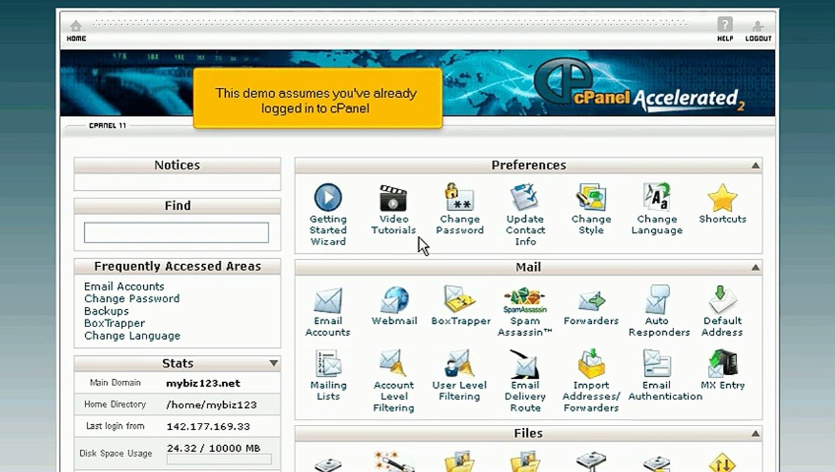Image resolution: width=835 pixels, height=472 pixels.
Task: Open the Change Password padlock icon
Action: (x=460, y=197)
